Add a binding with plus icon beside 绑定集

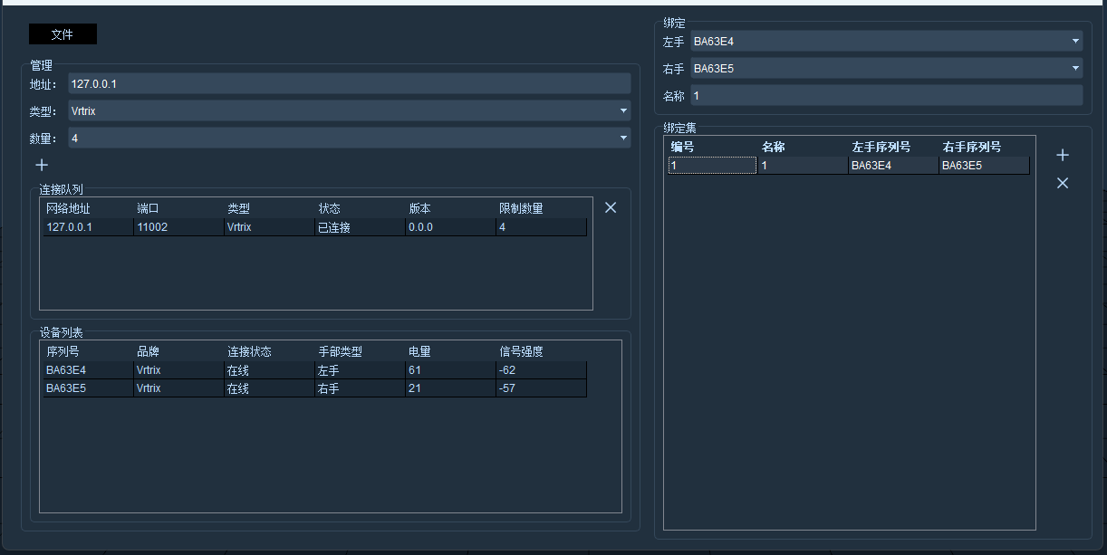point(1063,155)
